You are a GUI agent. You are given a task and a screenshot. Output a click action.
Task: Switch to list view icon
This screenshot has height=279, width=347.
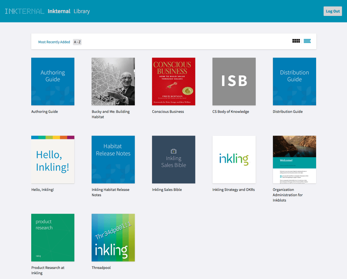pyautogui.click(x=307, y=41)
